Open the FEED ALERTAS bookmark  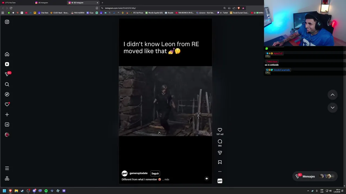pyautogui.click(x=78, y=13)
